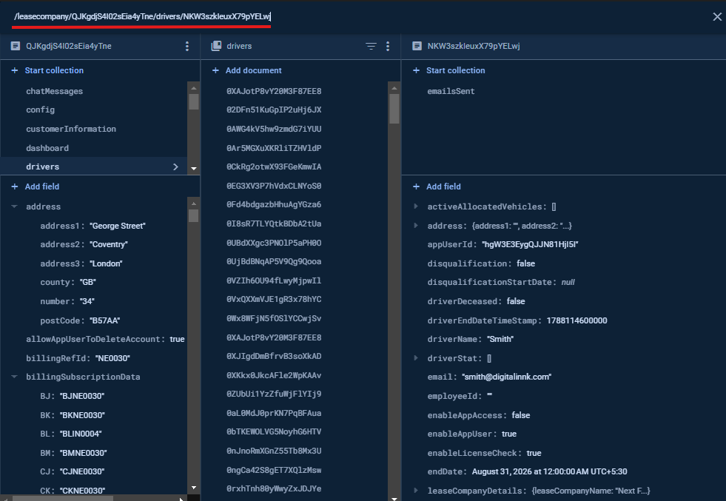
Task: Click document icon beside QJKgdjS4I02sEia4yTne header
Action: [x=16, y=46]
